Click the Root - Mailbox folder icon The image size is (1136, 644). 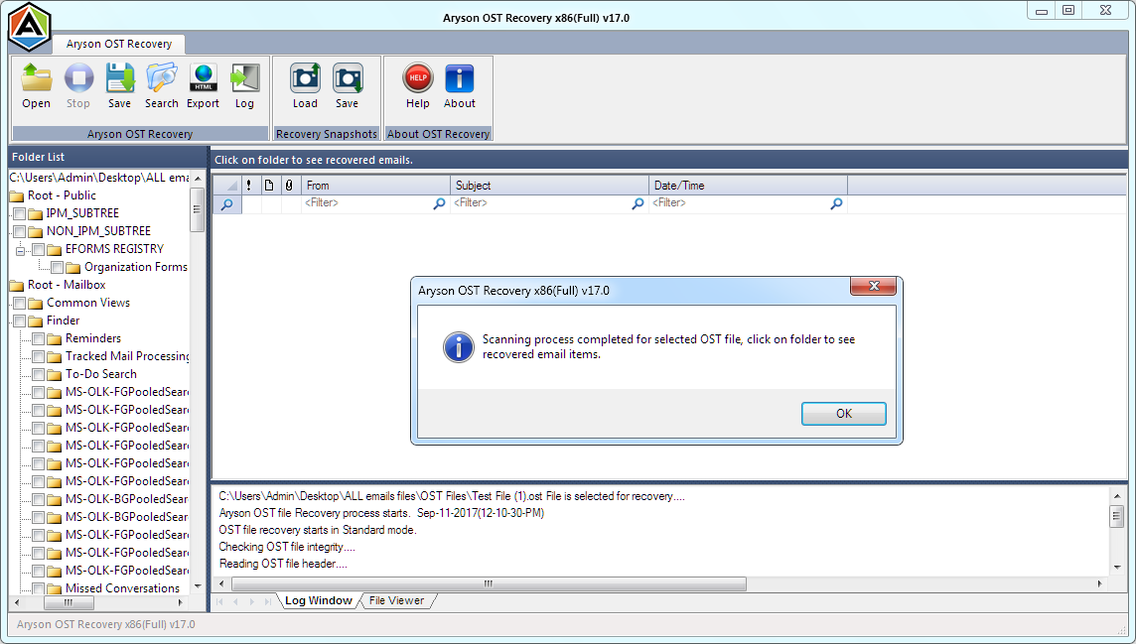(17, 286)
